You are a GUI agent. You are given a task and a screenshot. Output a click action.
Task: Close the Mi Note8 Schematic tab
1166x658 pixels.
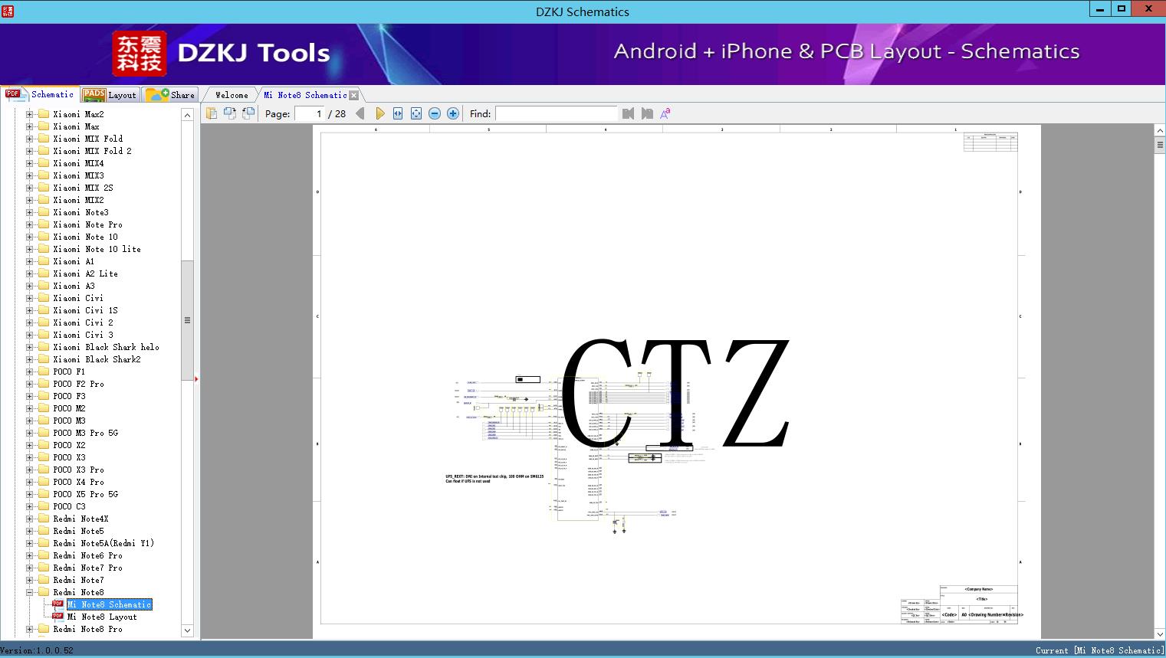coord(354,95)
